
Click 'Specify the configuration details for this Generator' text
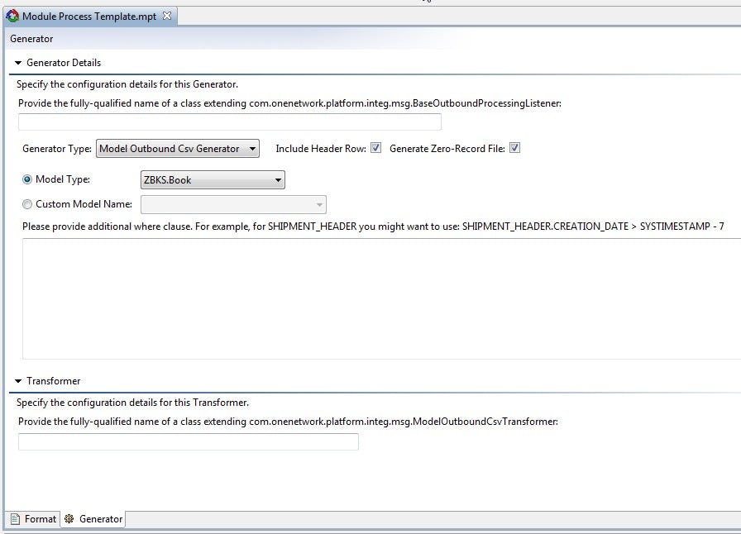(x=127, y=84)
